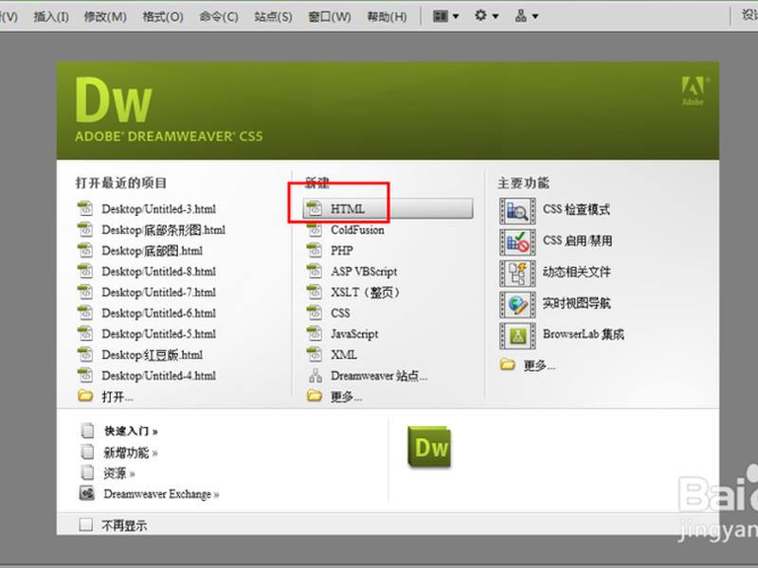Open recent file Desktop/Untitled-7.html

(x=158, y=293)
